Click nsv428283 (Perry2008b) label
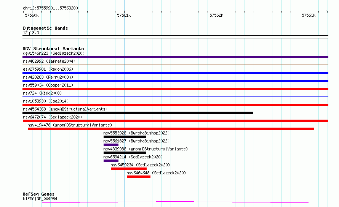The width and height of the screenshot is (339, 207). (48, 77)
